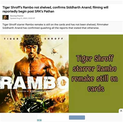Viewport: 123px width, 122px height.
Task: Click the white ad banner area
Action: coord(61,118)
